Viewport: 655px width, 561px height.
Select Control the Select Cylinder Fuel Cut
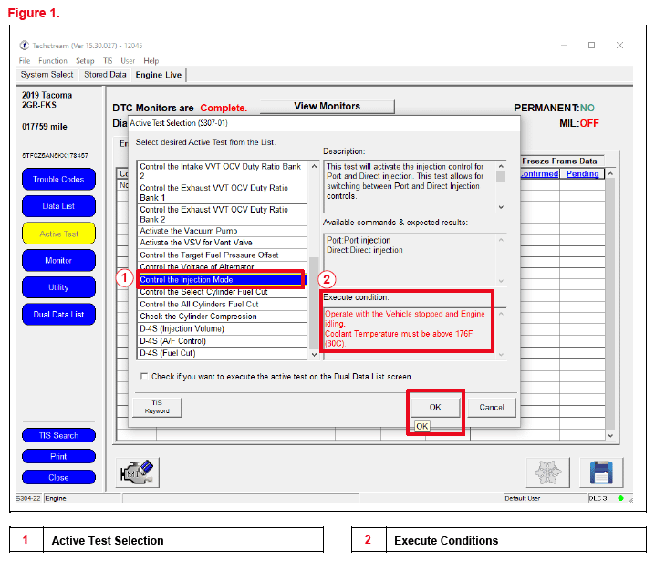coord(223,293)
